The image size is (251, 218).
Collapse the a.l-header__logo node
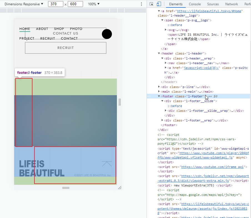[159, 11]
